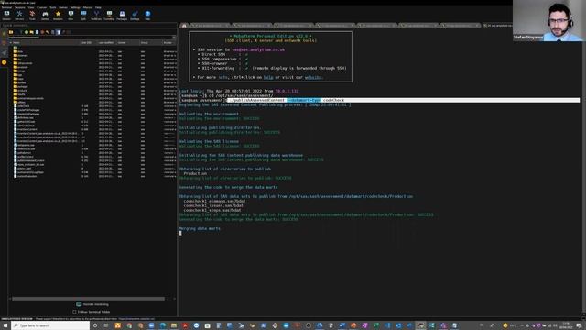The height and width of the screenshot is (330, 586).
Task: Refresh the SFTP folder with green icon
Action: (27, 32)
